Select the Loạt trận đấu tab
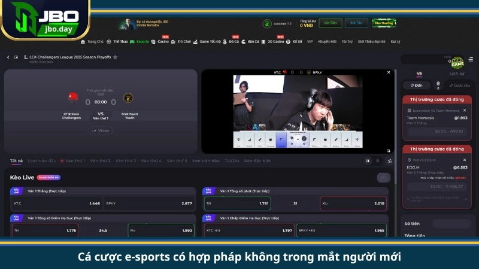 click(x=42, y=161)
